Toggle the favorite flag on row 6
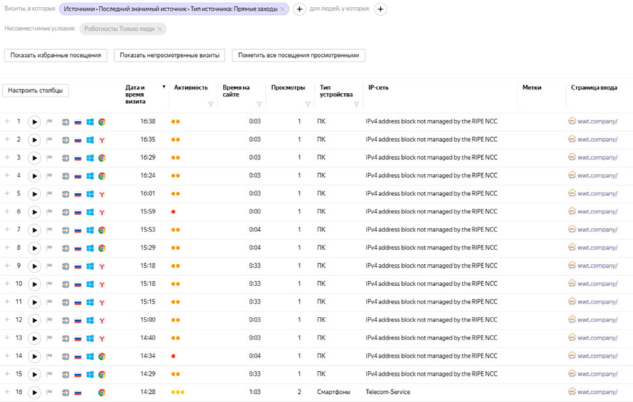Image resolution: width=633 pixels, height=402 pixels. (x=49, y=212)
